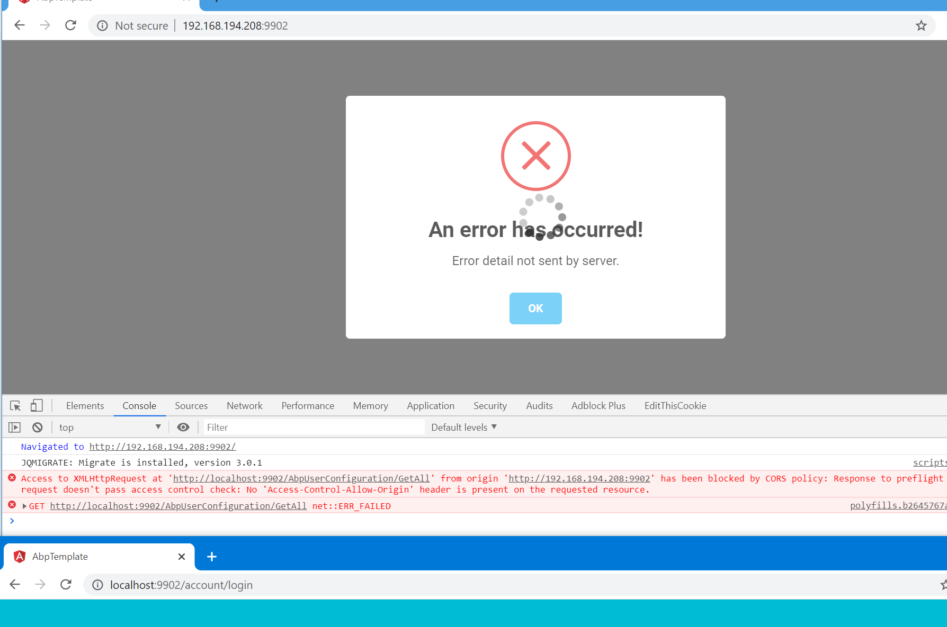Reload the current page

[x=70, y=25]
